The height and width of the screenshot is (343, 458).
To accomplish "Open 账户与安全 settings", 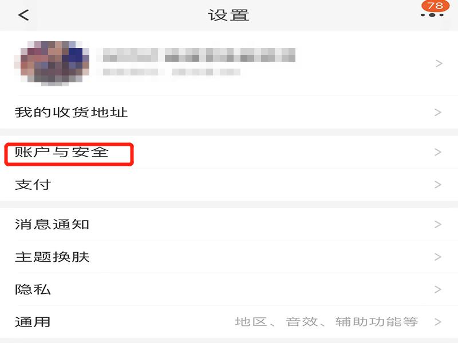I will point(229,152).
